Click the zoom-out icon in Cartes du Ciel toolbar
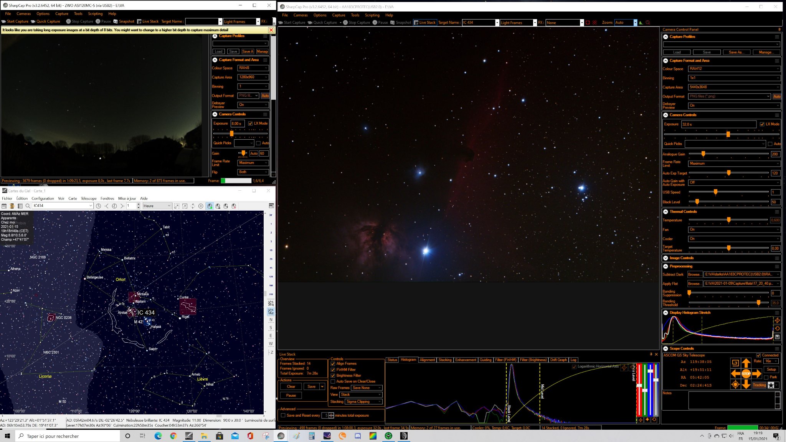 pyautogui.click(x=185, y=206)
